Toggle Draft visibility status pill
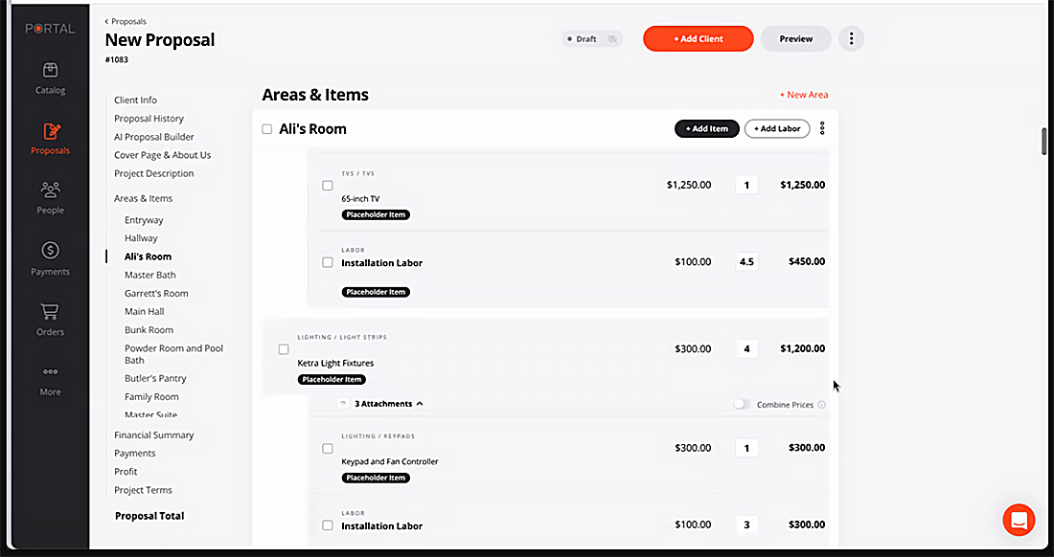Screen dimensions: 1054x557 coord(592,39)
